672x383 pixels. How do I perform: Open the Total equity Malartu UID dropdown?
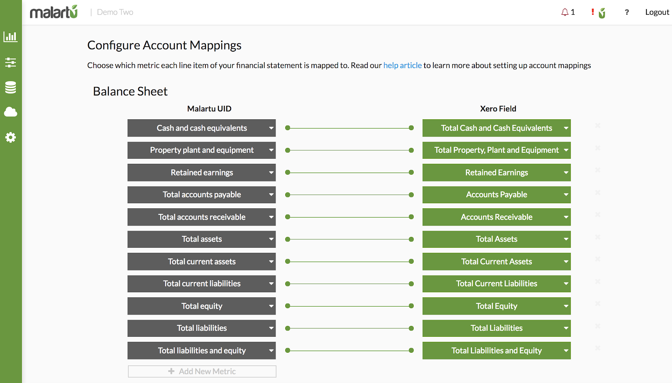202,306
